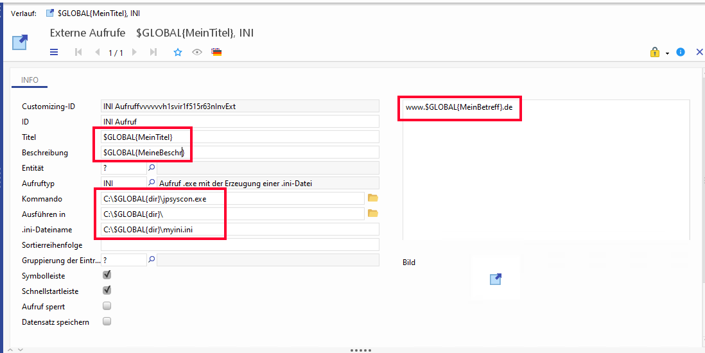Toggle the eye view icon

click(197, 52)
